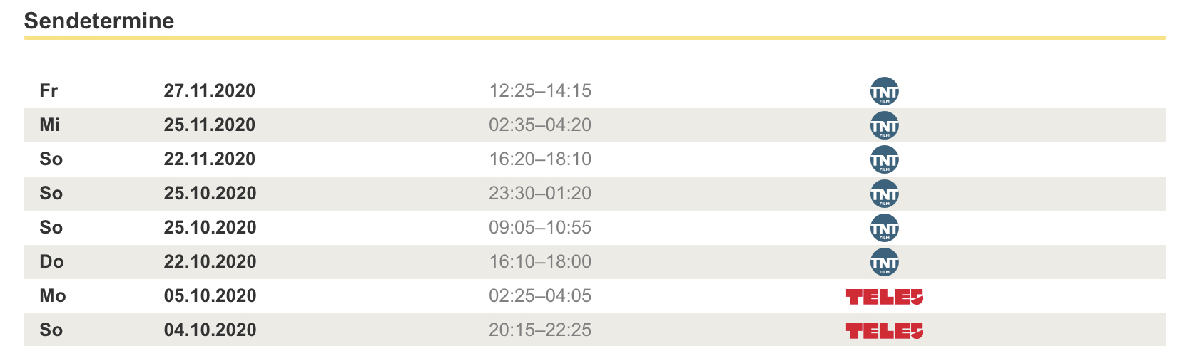
Task: Select the date 04.10.2020
Action: pos(210,330)
